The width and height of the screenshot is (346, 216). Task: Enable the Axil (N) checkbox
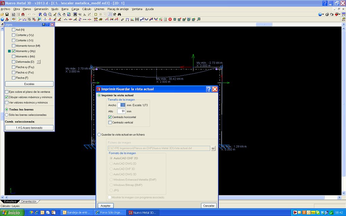[14, 30]
